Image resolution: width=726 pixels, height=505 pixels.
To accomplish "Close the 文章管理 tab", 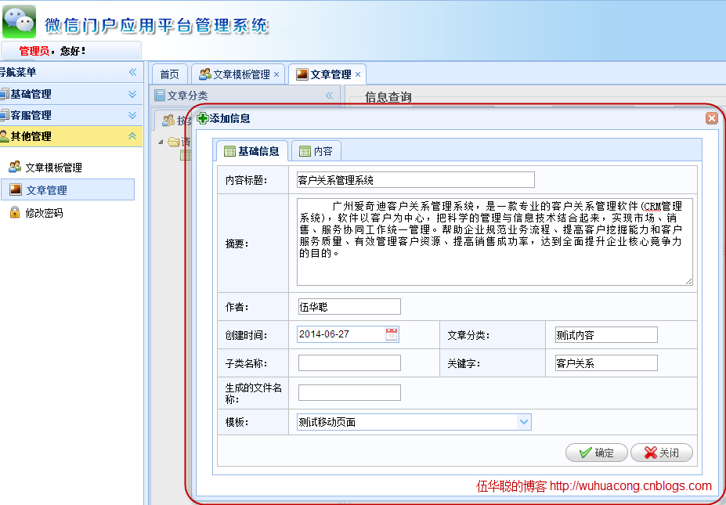I will click(x=357, y=74).
